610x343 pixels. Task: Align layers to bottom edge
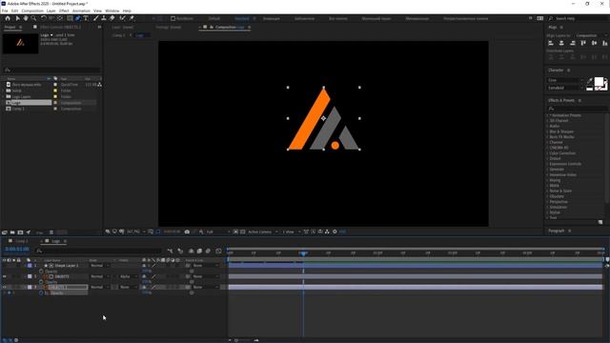pos(605,43)
